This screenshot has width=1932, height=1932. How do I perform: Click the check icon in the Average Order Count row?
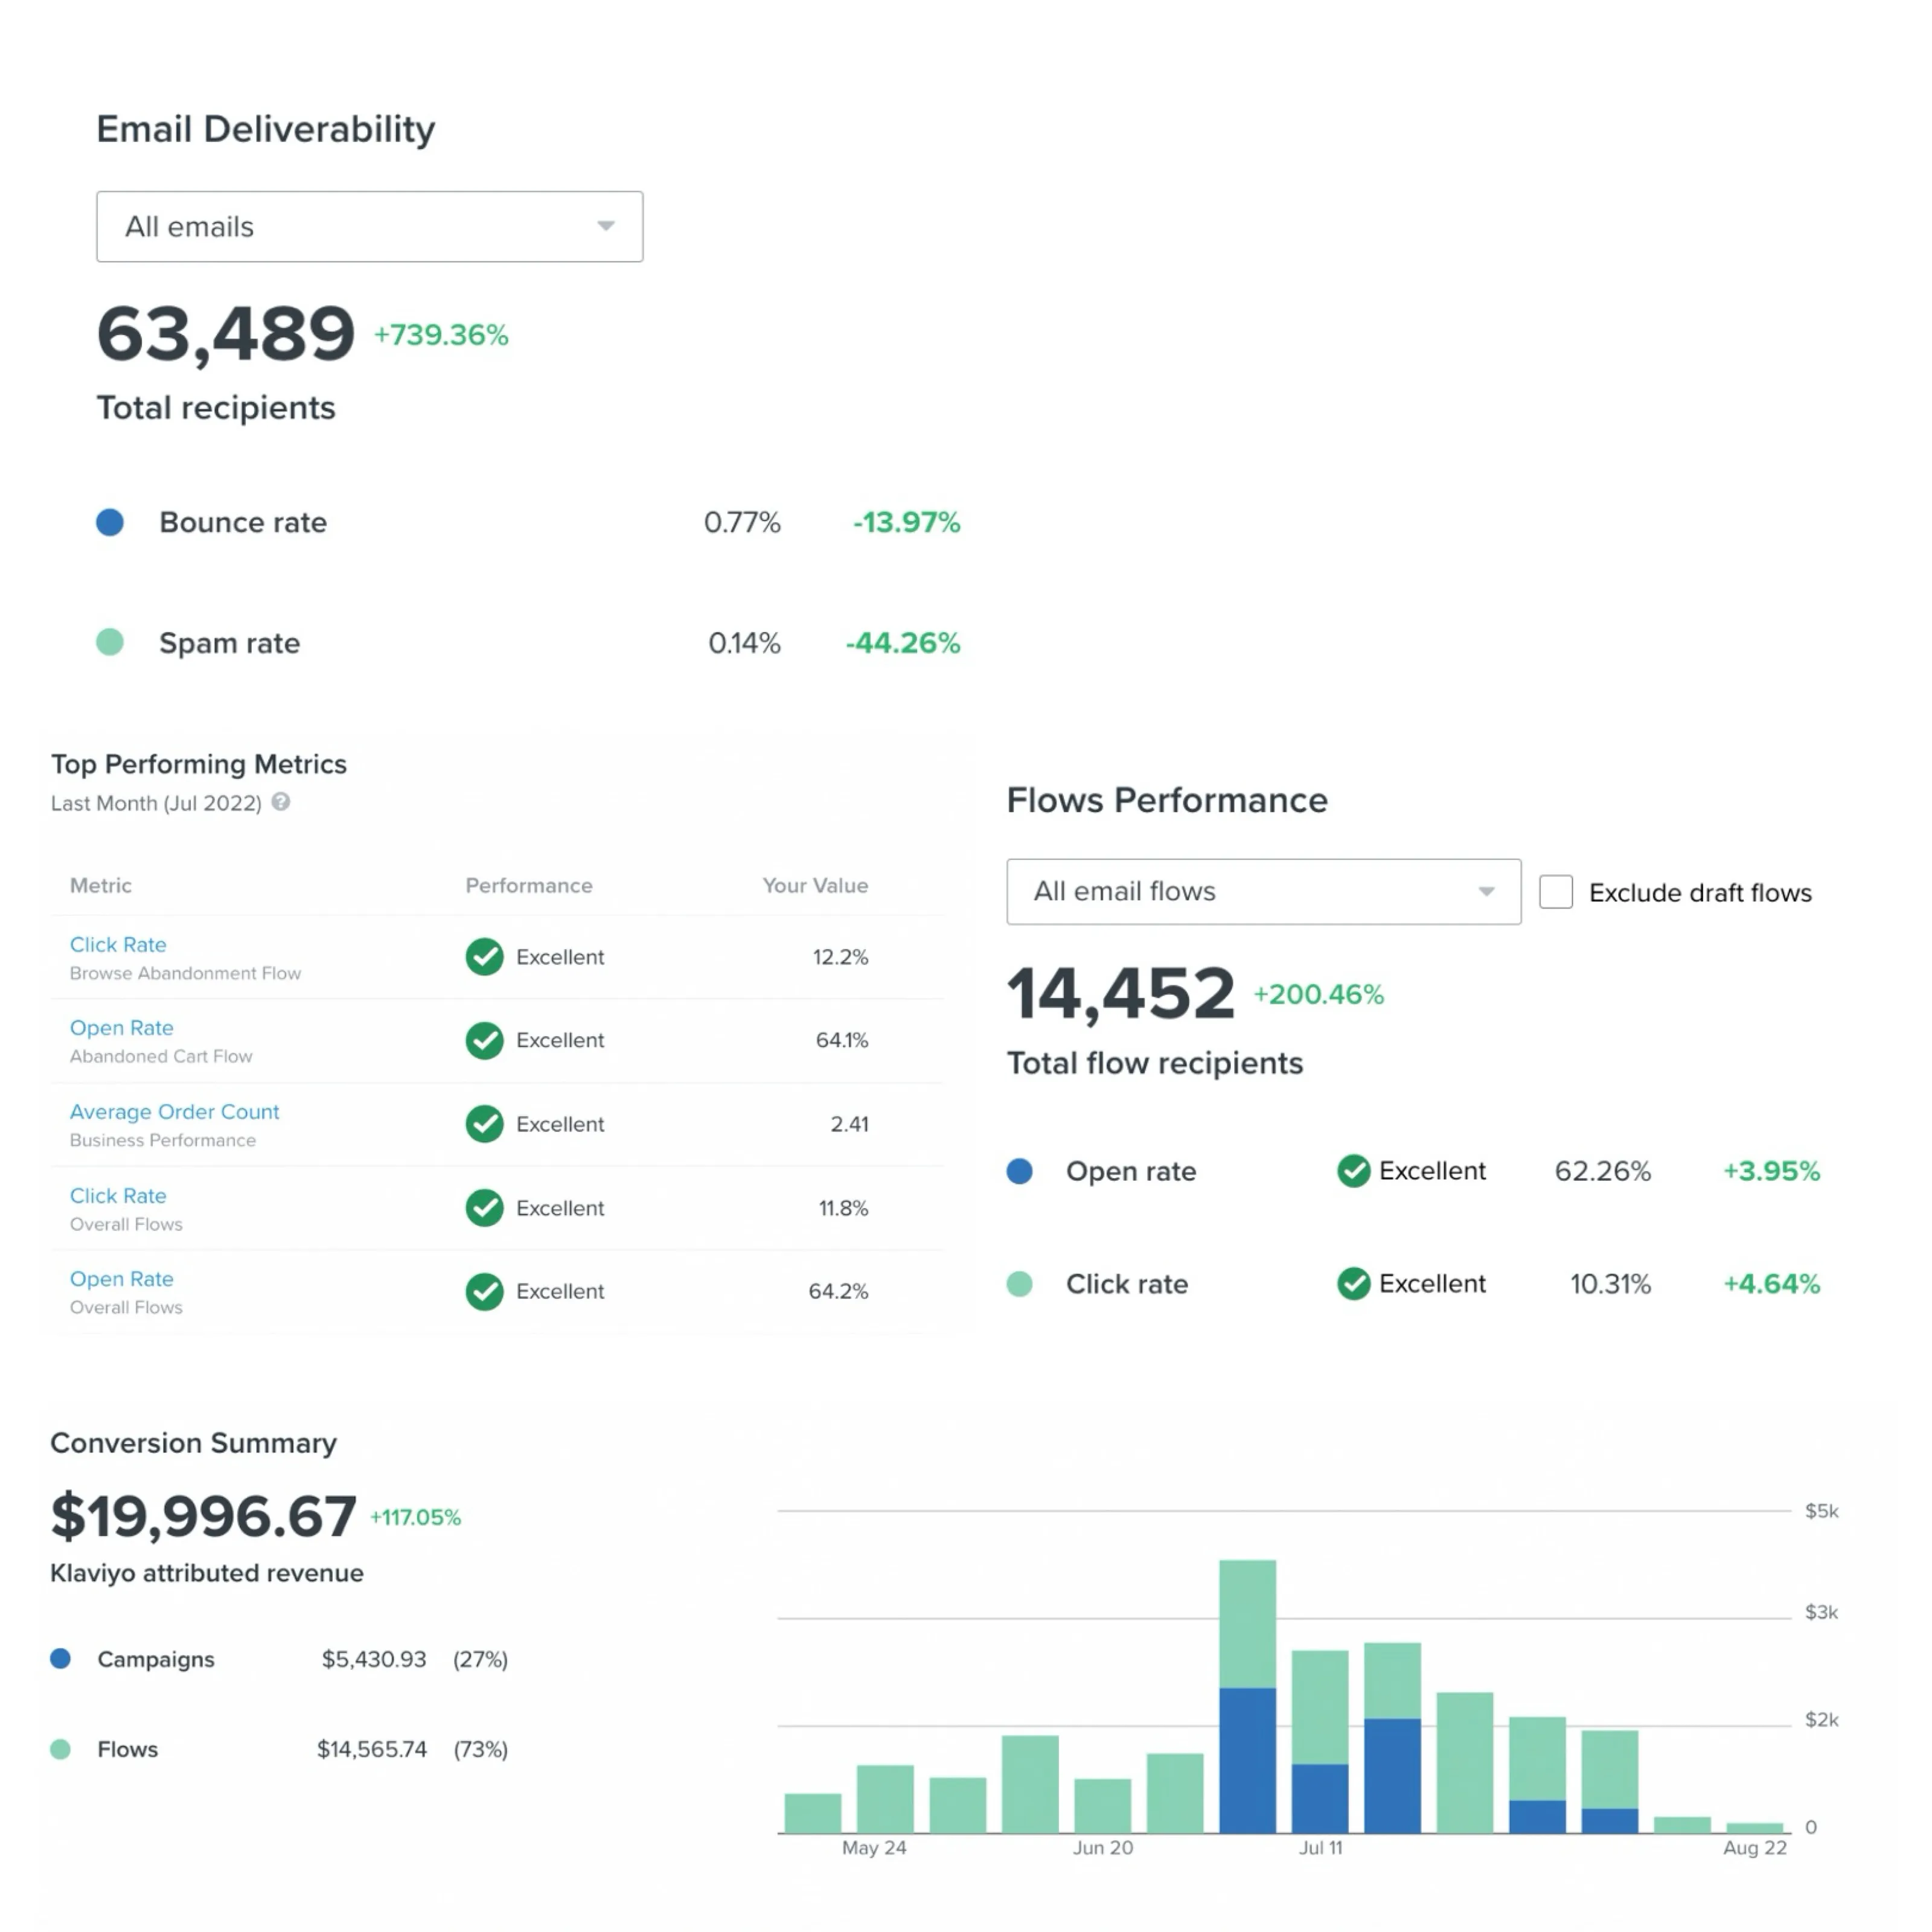[x=485, y=1124]
